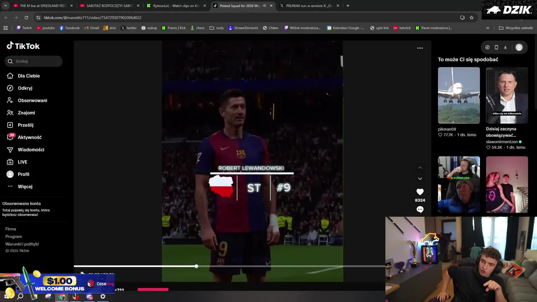The width and height of the screenshot is (537, 302).
Task: Click the phone icon in TikTok header
Action: pos(496,47)
